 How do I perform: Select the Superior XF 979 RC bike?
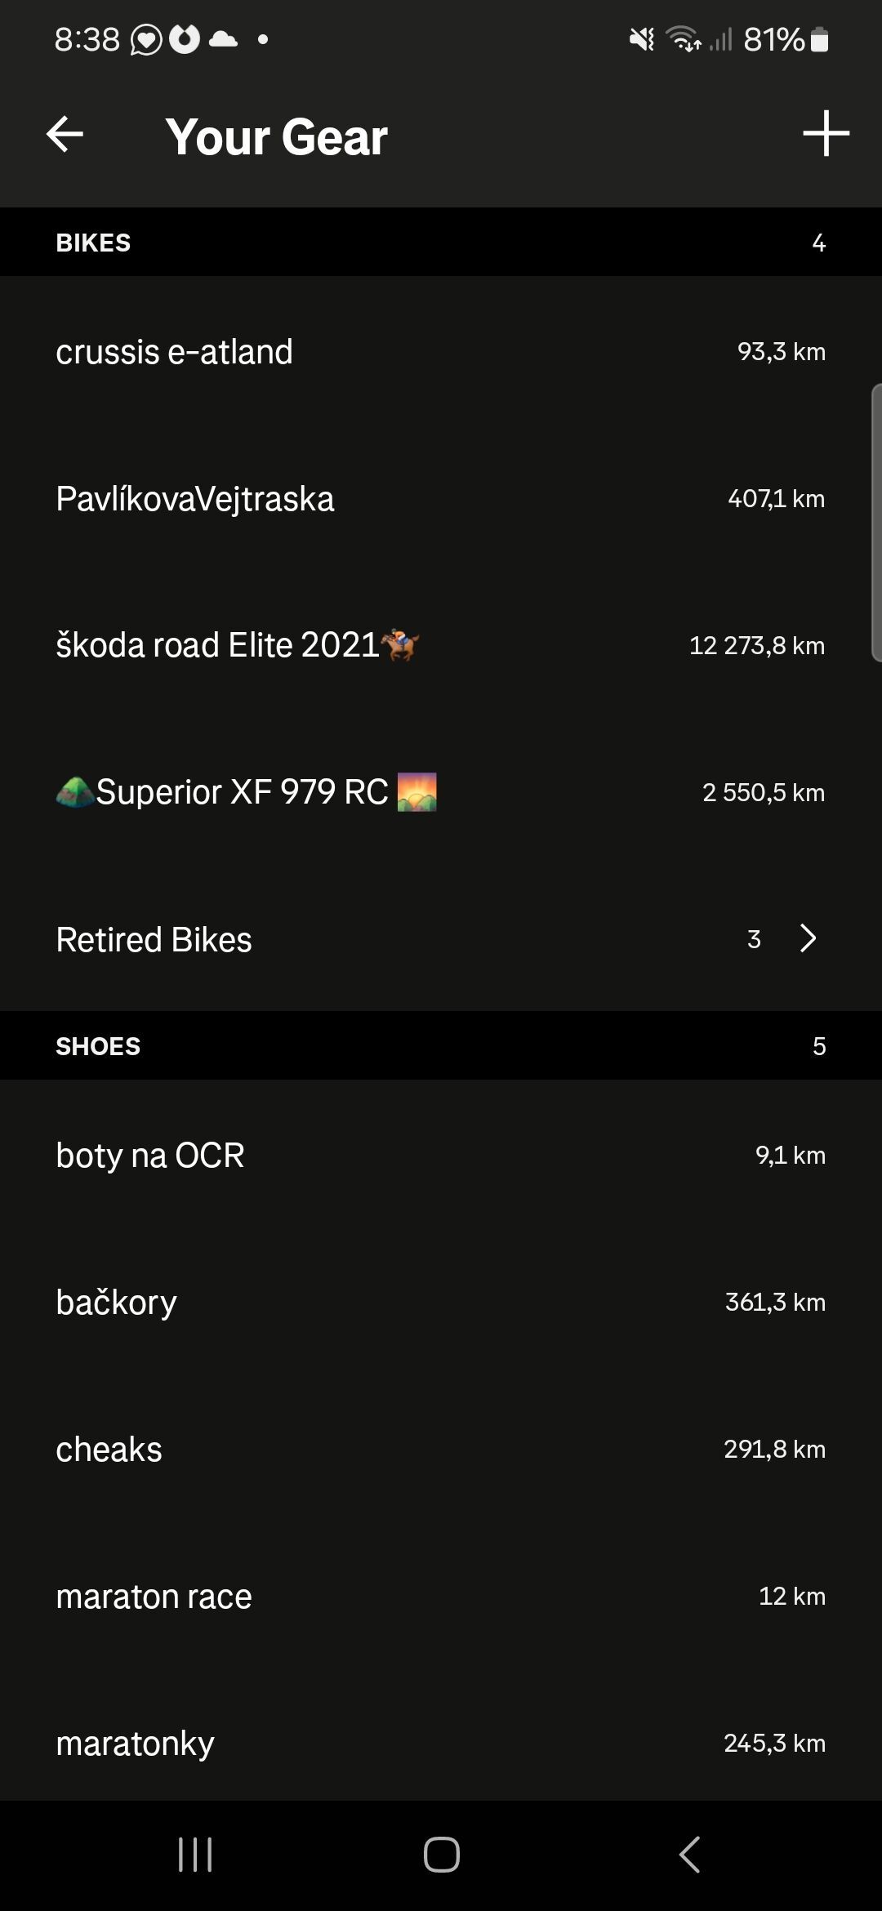[441, 792]
